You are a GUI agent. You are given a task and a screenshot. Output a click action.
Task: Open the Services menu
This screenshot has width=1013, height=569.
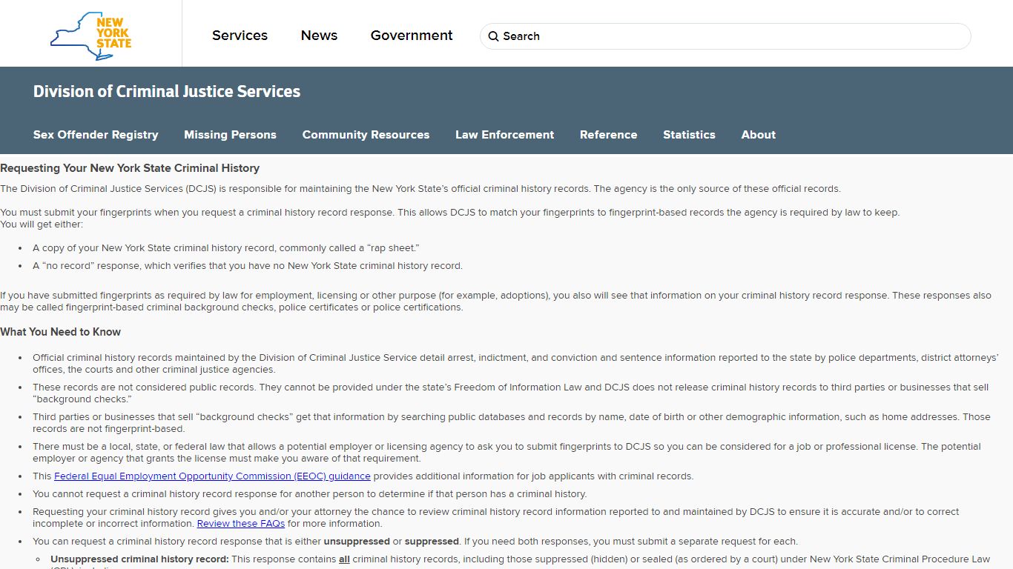tap(240, 36)
